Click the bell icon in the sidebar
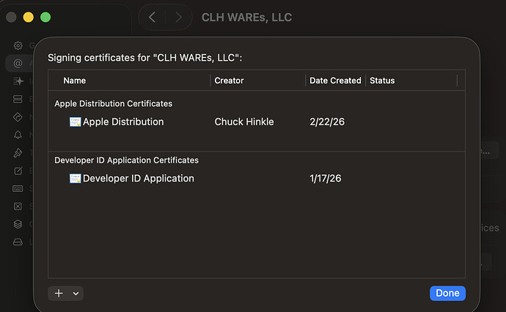 pyautogui.click(x=18, y=135)
